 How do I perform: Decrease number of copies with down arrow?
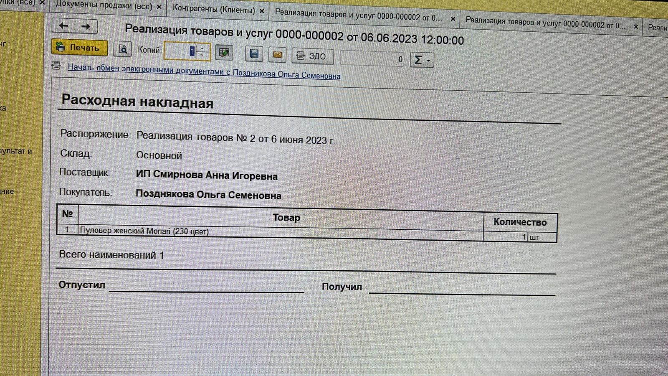click(202, 55)
